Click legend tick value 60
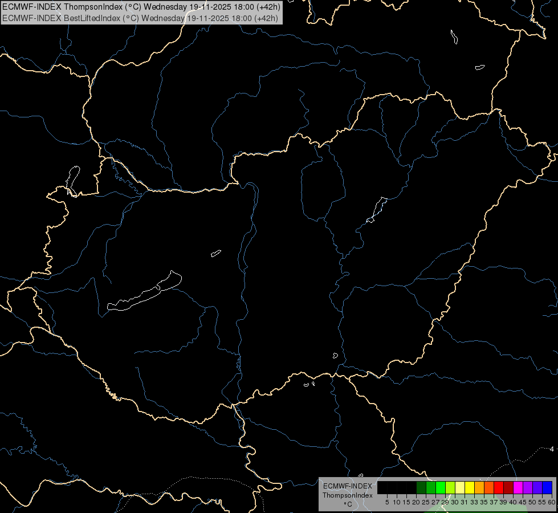Image resolution: width=558 pixels, height=513 pixels. (552, 502)
